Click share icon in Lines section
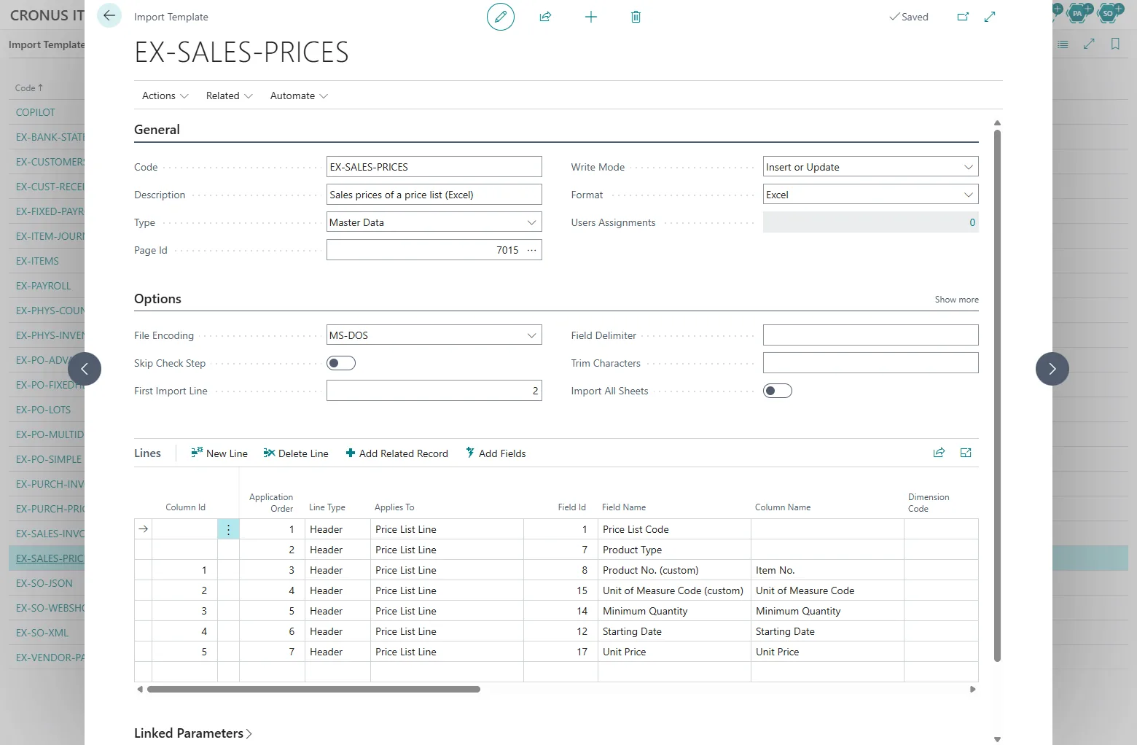Image resolution: width=1137 pixels, height=745 pixels. tap(939, 453)
